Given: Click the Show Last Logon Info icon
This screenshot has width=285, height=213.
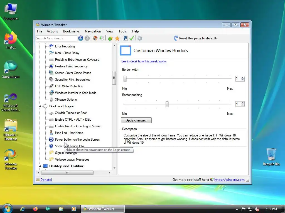Looking at the screenshot, I should [x=51, y=146].
